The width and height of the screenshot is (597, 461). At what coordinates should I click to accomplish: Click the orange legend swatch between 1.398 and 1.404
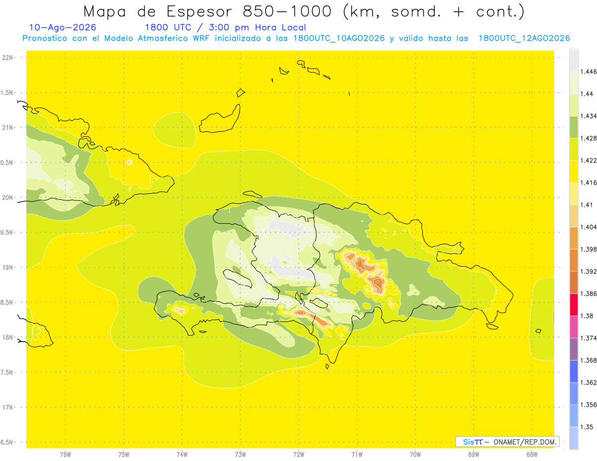(574, 238)
